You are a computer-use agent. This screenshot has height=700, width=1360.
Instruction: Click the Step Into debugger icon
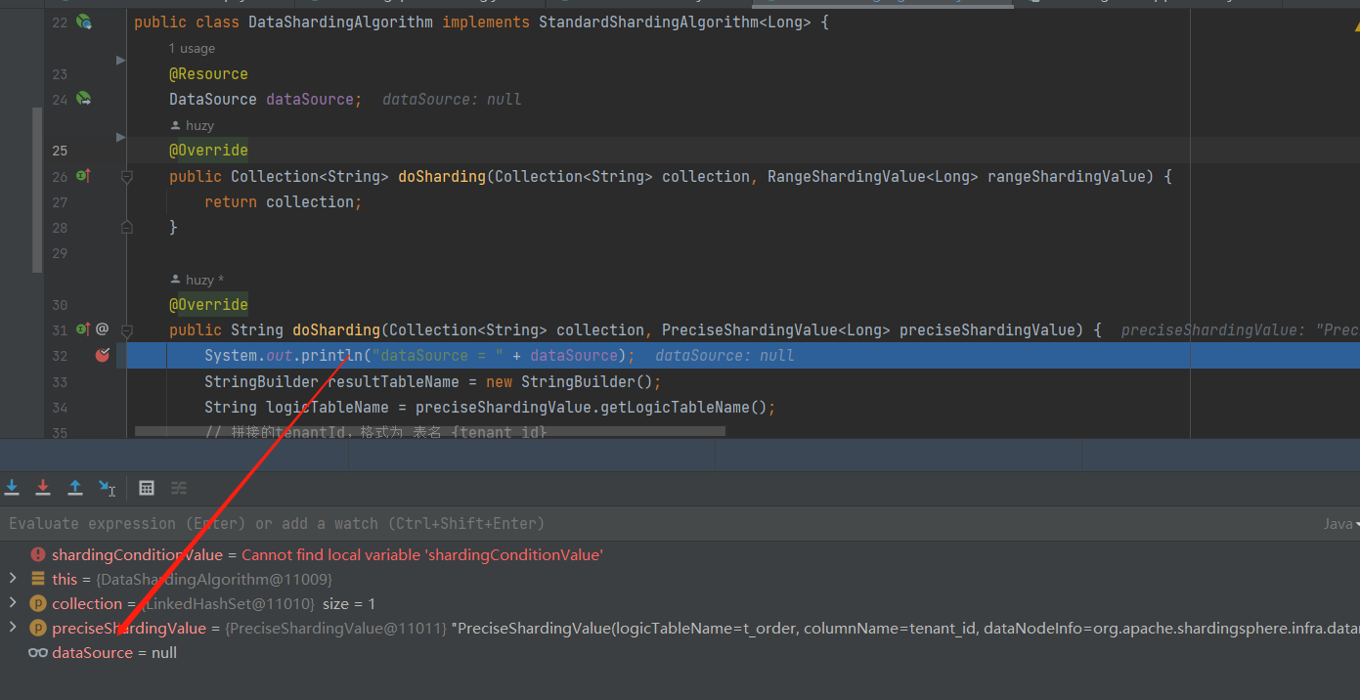[x=12, y=488]
